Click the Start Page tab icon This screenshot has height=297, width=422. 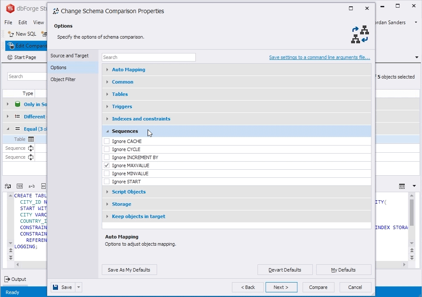10,57
